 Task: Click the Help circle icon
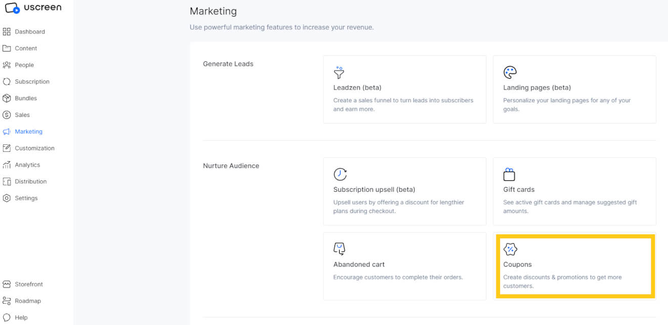[x=7, y=318]
